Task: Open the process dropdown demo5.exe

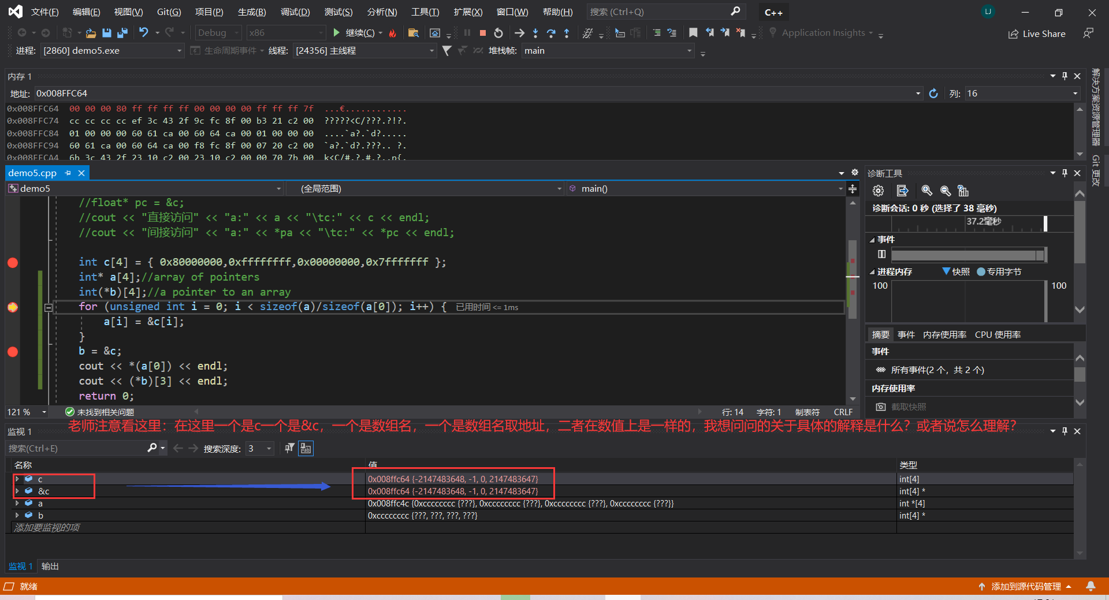Action: point(112,51)
